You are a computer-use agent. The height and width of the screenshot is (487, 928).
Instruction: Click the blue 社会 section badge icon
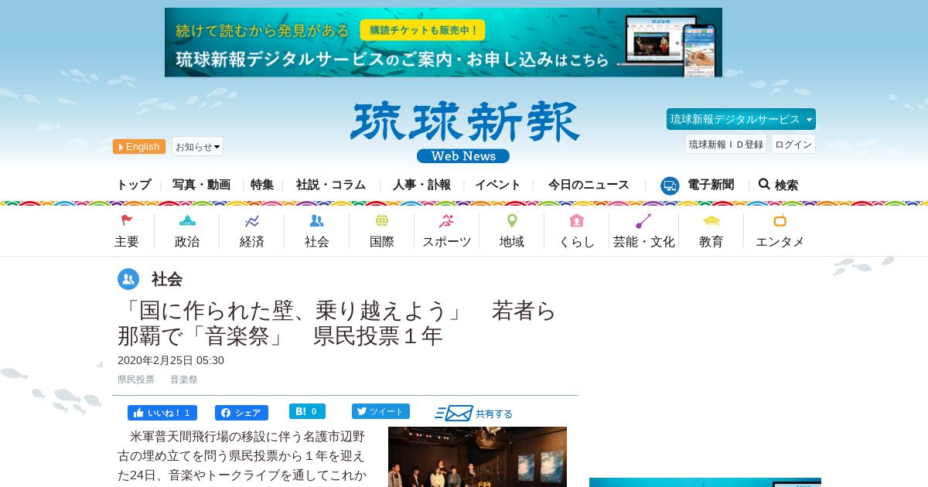point(128,279)
